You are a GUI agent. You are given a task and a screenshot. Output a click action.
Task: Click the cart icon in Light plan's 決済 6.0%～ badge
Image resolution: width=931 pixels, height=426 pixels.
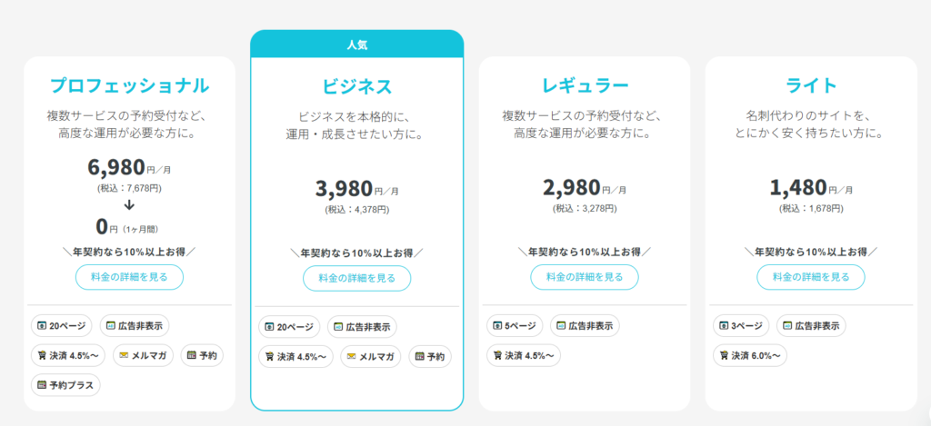pyautogui.click(x=722, y=355)
